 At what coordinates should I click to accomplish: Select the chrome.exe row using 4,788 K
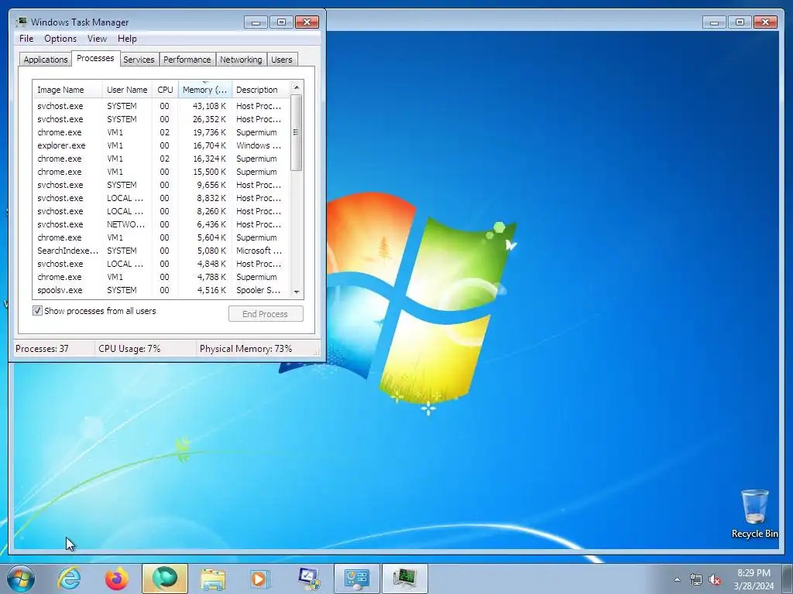tap(162, 277)
